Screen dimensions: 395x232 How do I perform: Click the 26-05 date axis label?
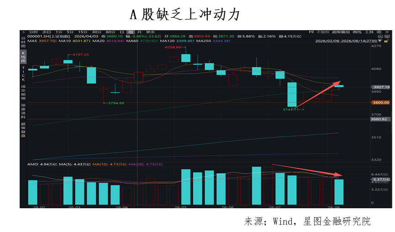[x=181, y=207]
